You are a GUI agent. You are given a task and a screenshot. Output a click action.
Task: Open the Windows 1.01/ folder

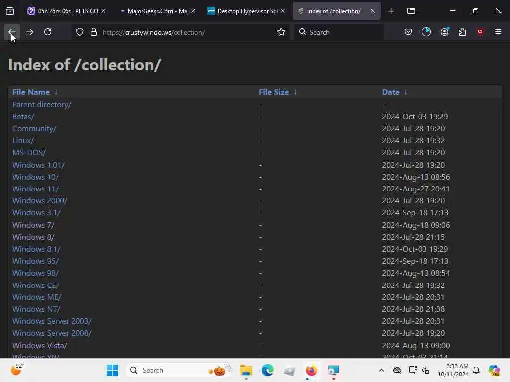tap(38, 165)
